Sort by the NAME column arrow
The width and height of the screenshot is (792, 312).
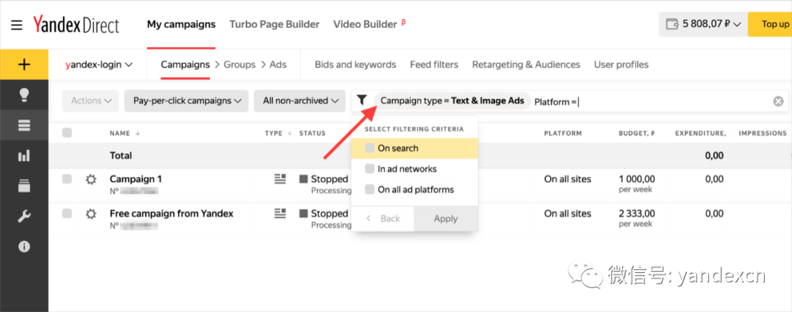click(x=137, y=134)
